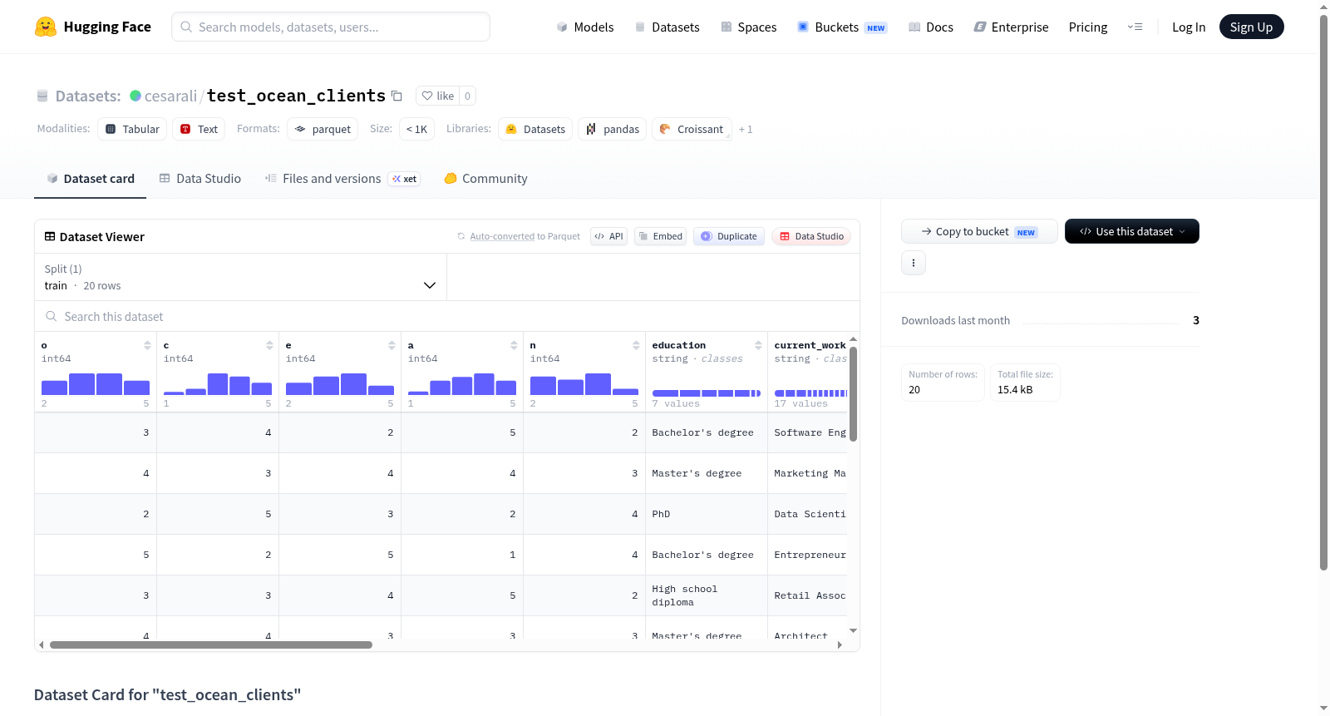Click the table's horizontal scrollbar thumb

click(x=211, y=644)
